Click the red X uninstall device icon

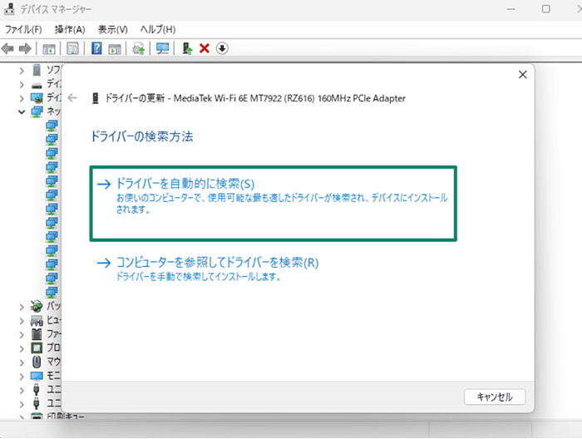coord(205,48)
